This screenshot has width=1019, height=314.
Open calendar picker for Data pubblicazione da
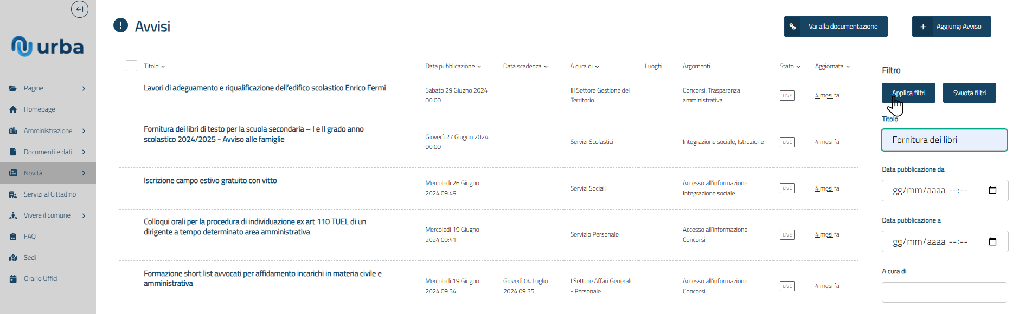pyautogui.click(x=992, y=191)
